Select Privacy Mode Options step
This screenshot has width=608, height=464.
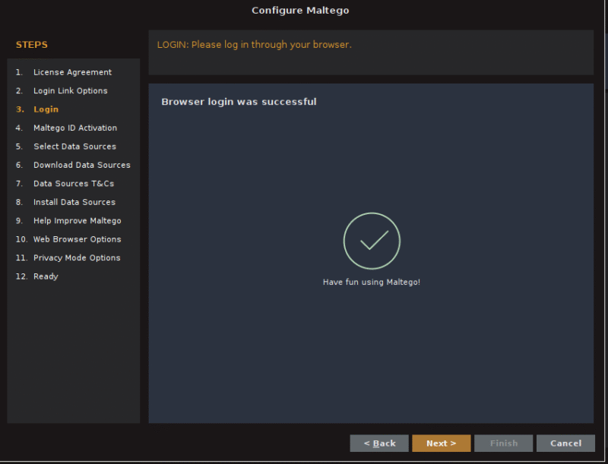pyautogui.click(x=77, y=258)
